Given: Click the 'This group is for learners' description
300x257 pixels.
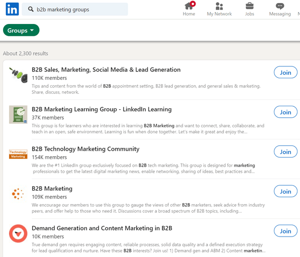Looking at the screenshot, I should (x=148, y=129).
